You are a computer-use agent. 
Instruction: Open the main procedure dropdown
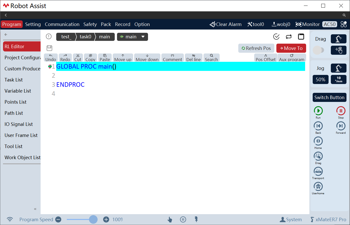pos(132,37)
